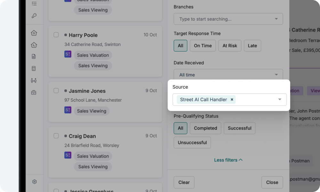The height and width of the screenshot is (192, 320).
Task: Select the At Risk response time filter
Action: click(230, 45)
